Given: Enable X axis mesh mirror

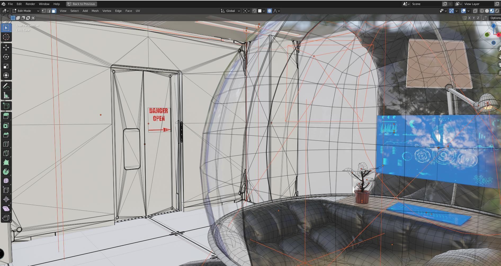Looking at the screenshot, I should [469, 18].
